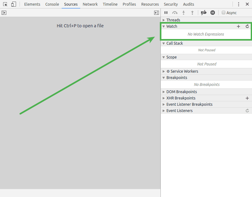Screen dimensions: 252x197
Task: Show the sources navigator sidebar
Action: pyautogui.click(x=4, y=13)
